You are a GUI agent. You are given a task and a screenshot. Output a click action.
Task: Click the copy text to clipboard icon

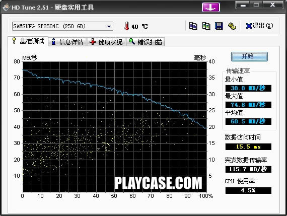click(193, 26)
